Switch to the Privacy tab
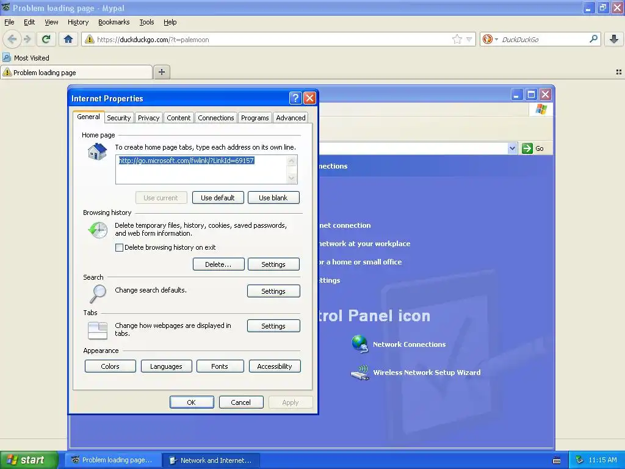The width and height of the screenshot is (625, 469). coord(149,118)
